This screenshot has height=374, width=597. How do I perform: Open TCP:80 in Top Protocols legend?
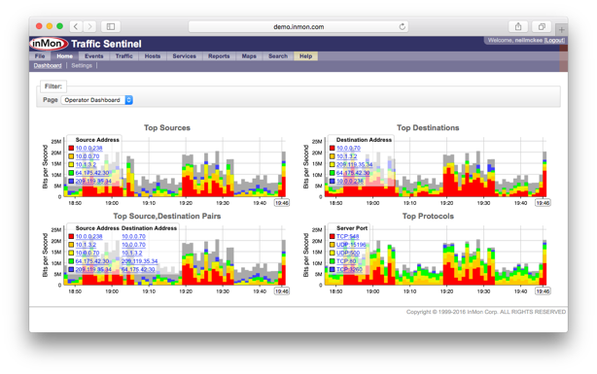346,261
